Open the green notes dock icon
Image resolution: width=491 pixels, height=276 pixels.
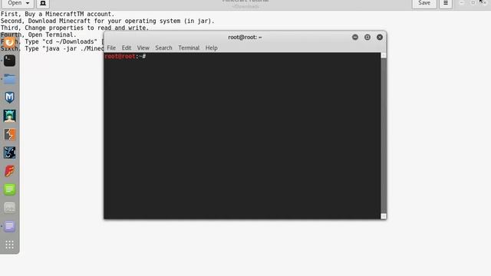tap(9, 189)
